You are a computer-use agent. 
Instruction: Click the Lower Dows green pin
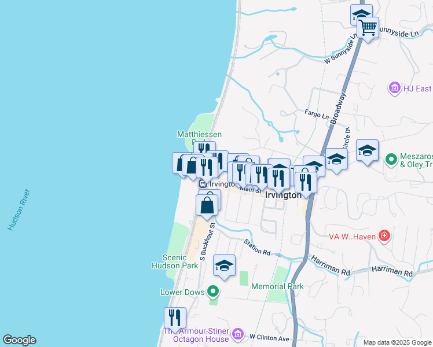click(x=213, y=291)
